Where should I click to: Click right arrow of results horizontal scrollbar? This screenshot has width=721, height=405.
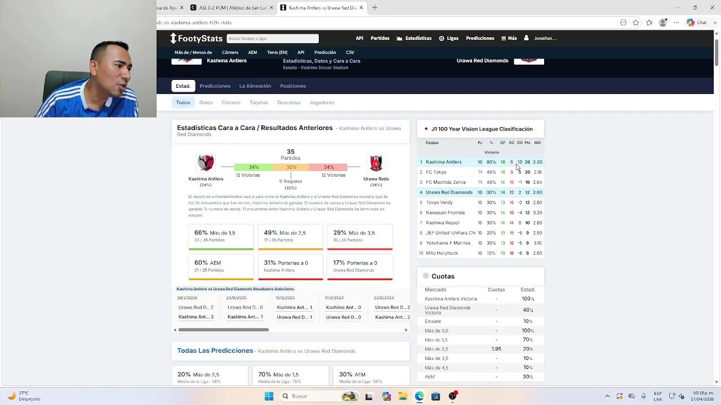coord(406,330)
